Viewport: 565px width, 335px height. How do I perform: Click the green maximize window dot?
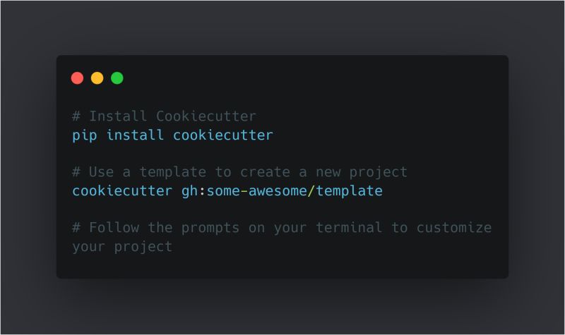117,78
